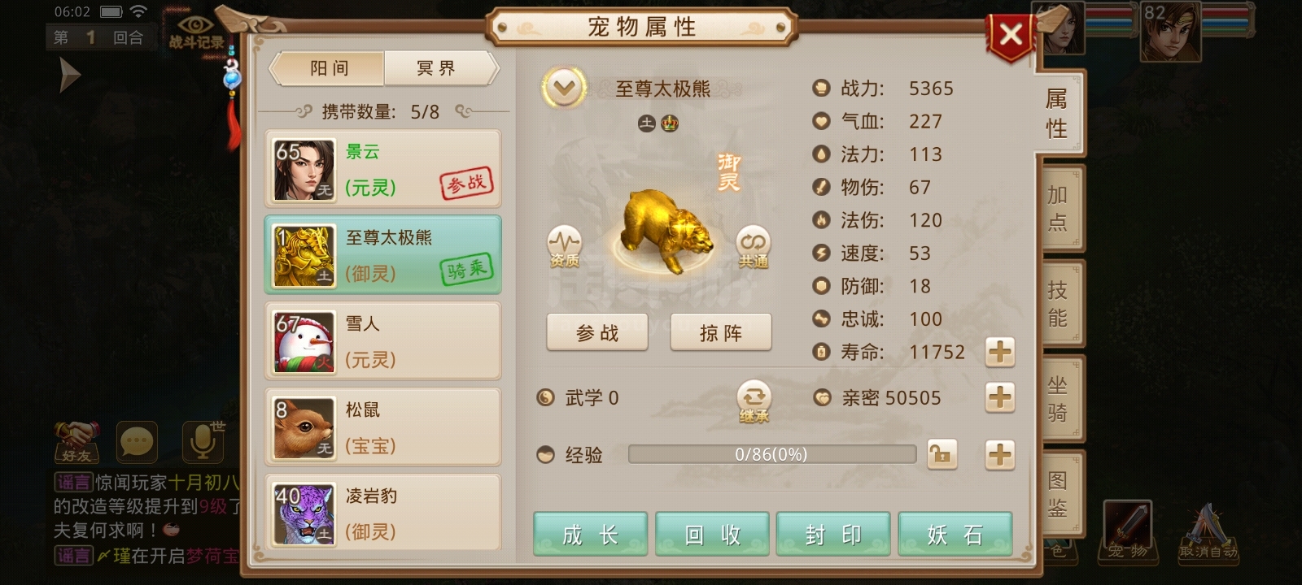Add experience with the plus icon
The image size is (1302, 585).
pos(1000,454)
